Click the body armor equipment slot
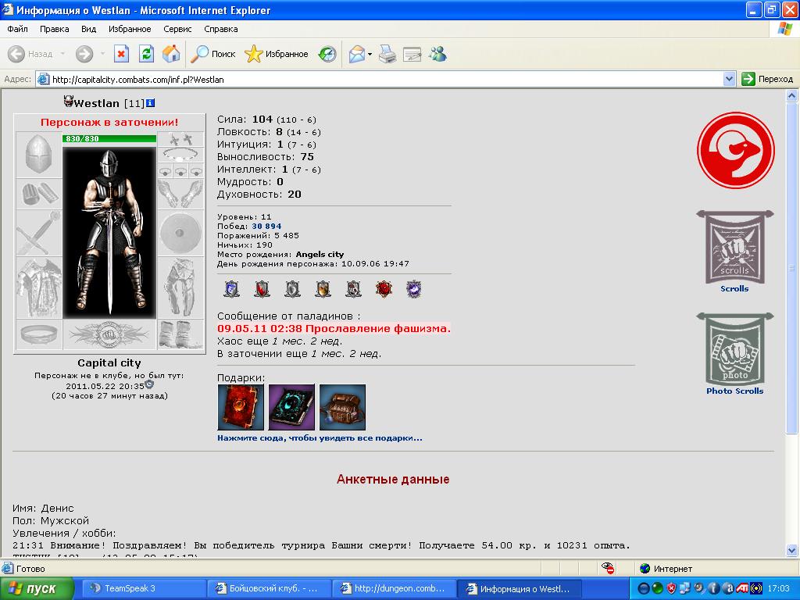 (x=39, y=287)
